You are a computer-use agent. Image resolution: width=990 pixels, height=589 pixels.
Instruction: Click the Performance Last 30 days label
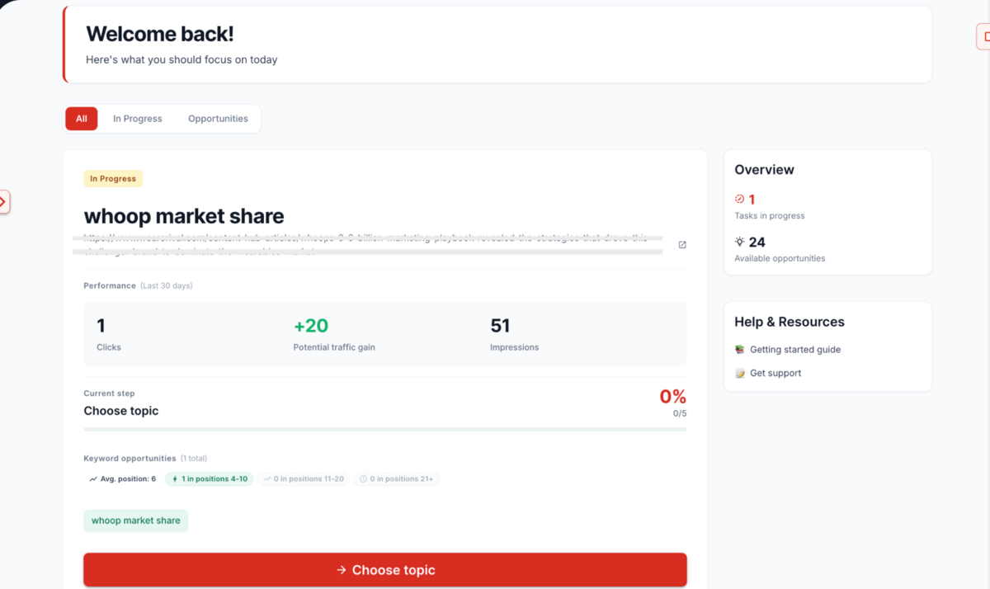pos(138,285)
